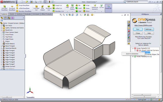Expand the Equations node
Viewport: 163px width, 102px height.
click(x=1, y=30)
